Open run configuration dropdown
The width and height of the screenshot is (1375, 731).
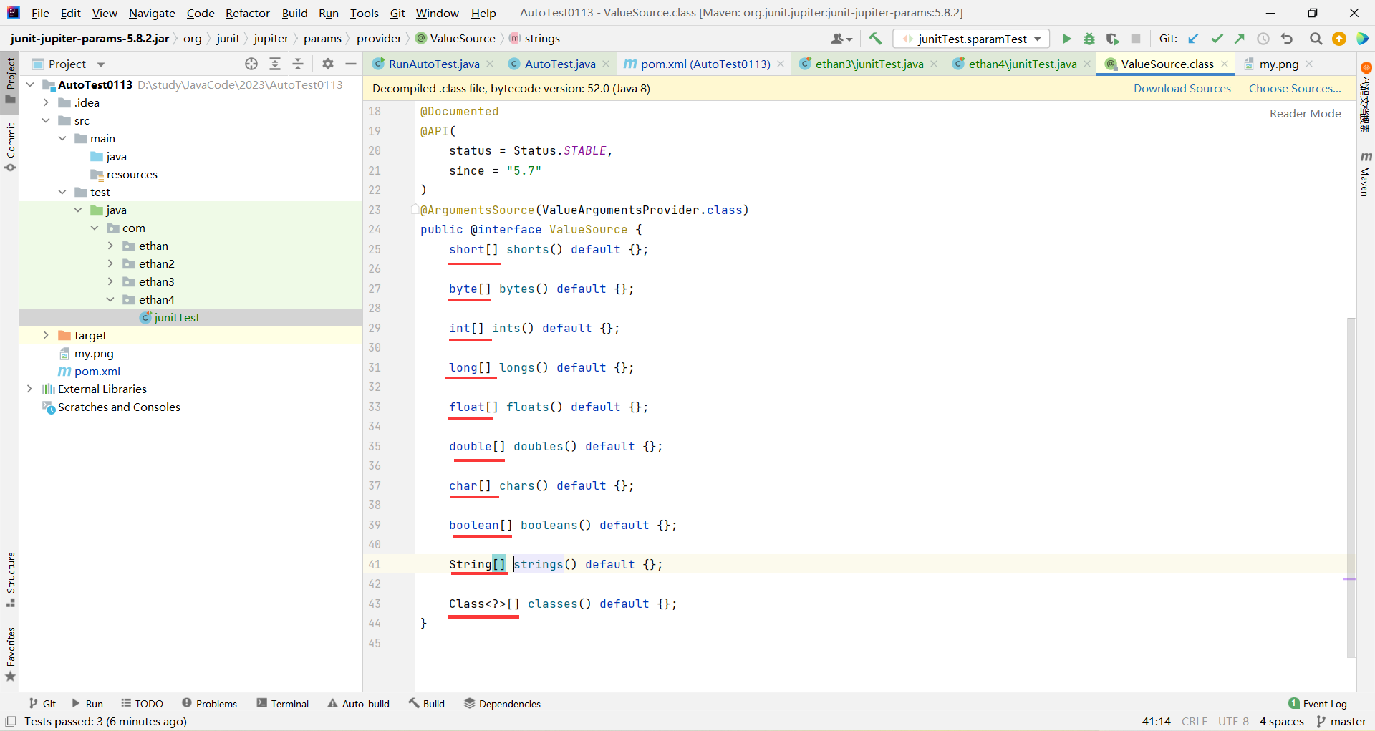973,39
